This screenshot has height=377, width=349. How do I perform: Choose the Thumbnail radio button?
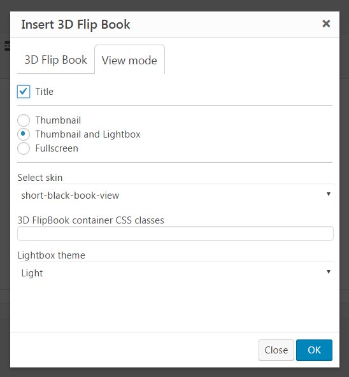click(x=24, y=120)
